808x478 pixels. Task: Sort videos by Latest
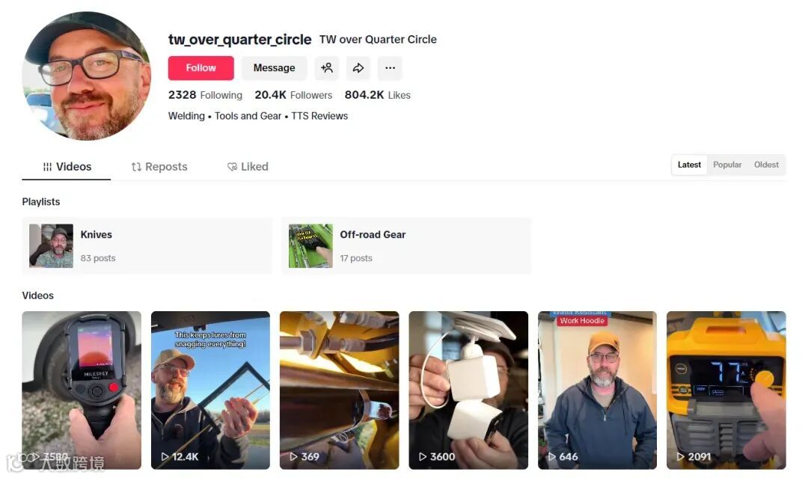689,165
